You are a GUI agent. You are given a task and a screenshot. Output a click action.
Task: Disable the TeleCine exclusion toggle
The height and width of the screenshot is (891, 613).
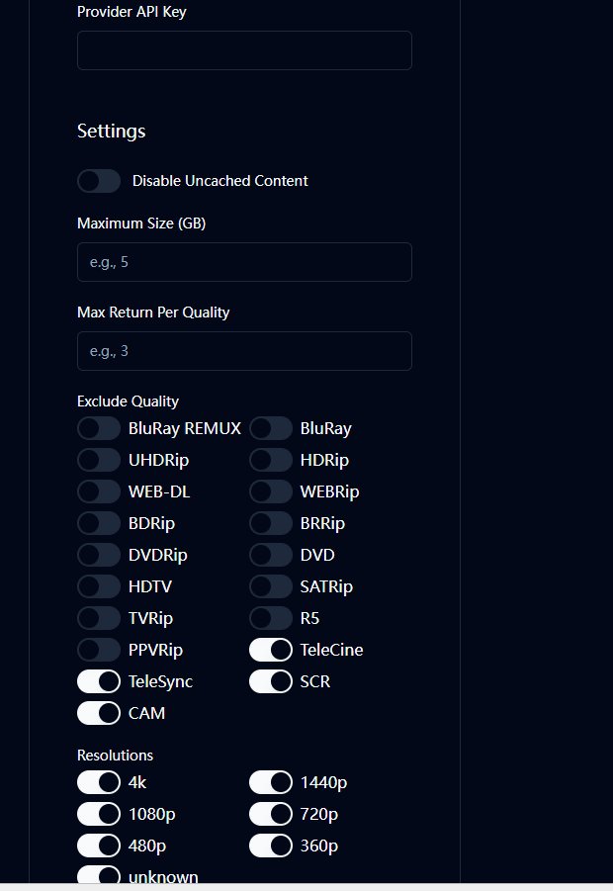[x=270, y=650]
